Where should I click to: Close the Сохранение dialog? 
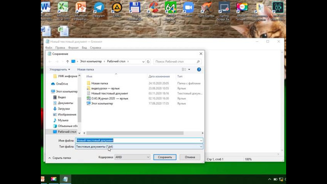[x=201, y=54]
